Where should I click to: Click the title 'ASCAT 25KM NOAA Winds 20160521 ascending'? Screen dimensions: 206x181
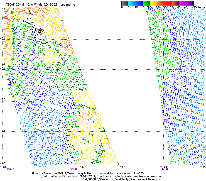click(40, 4)
